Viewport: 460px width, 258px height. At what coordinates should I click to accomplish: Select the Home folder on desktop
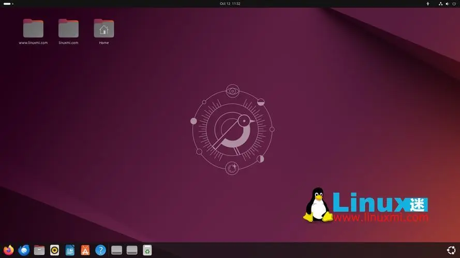[x=104, y=31]
